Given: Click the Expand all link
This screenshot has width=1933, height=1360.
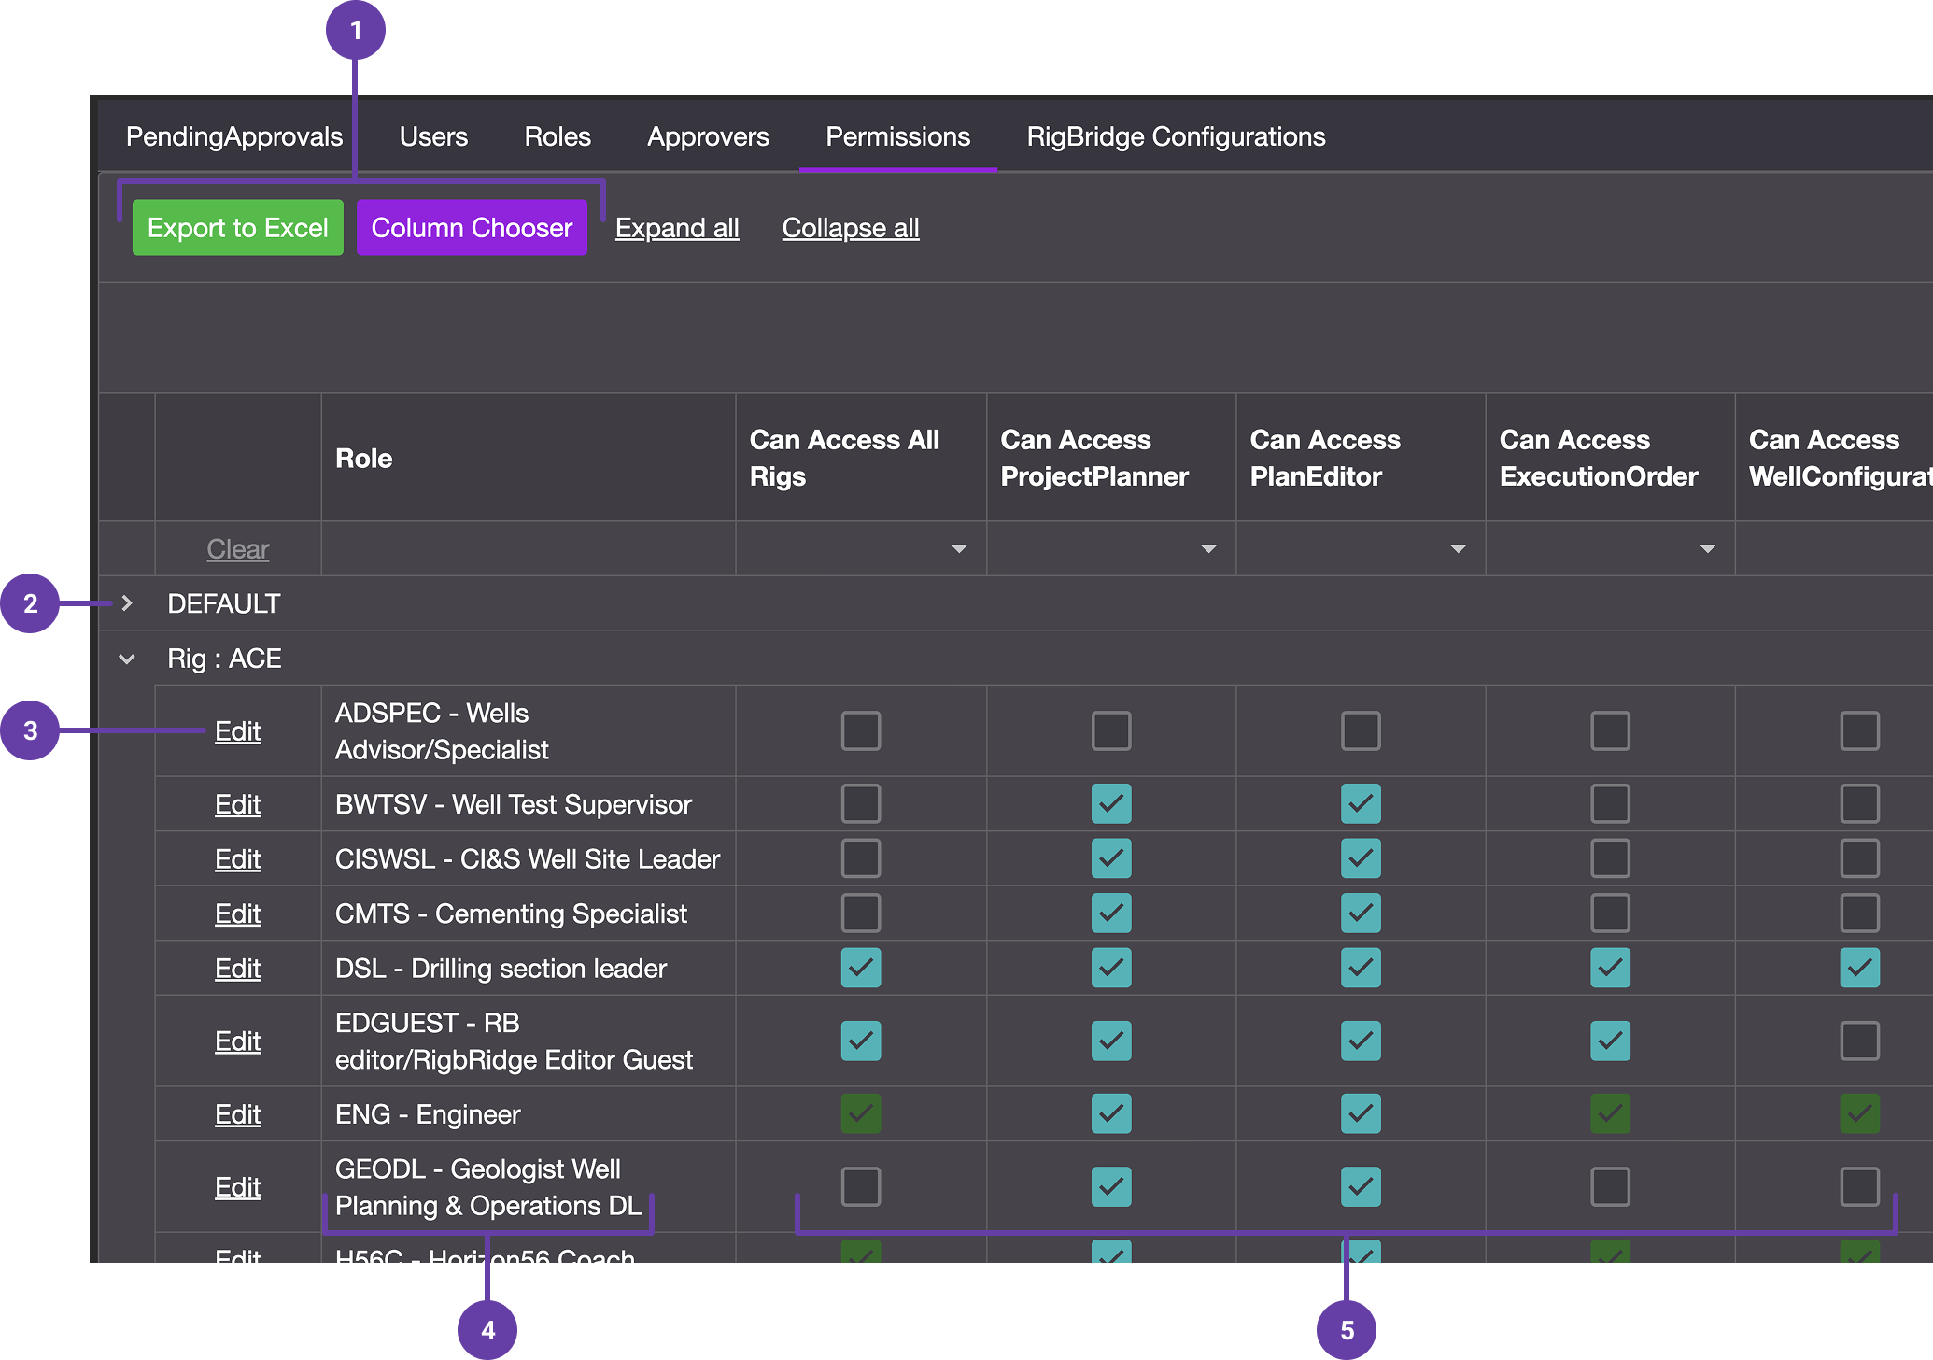Looking at the screenshot, I should 677,228.
